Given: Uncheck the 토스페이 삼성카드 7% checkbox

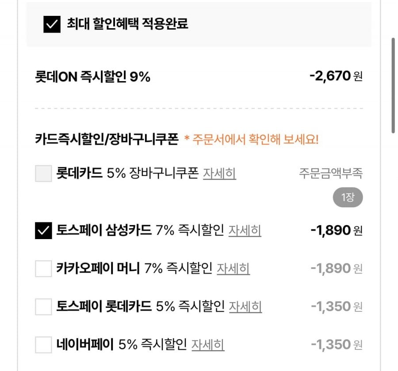Looking at the screenshot, I should click(x=43, y=230).
